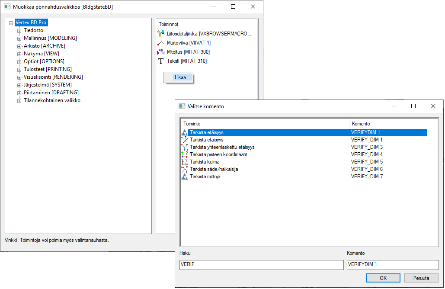Click the Tarkista säde/halkaisija icon

pos(185,169)
